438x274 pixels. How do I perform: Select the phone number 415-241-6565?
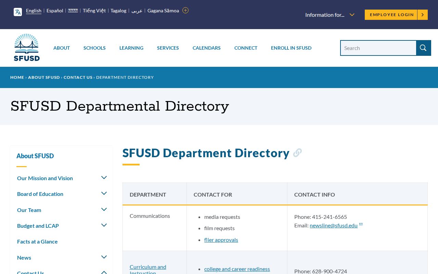330,217
